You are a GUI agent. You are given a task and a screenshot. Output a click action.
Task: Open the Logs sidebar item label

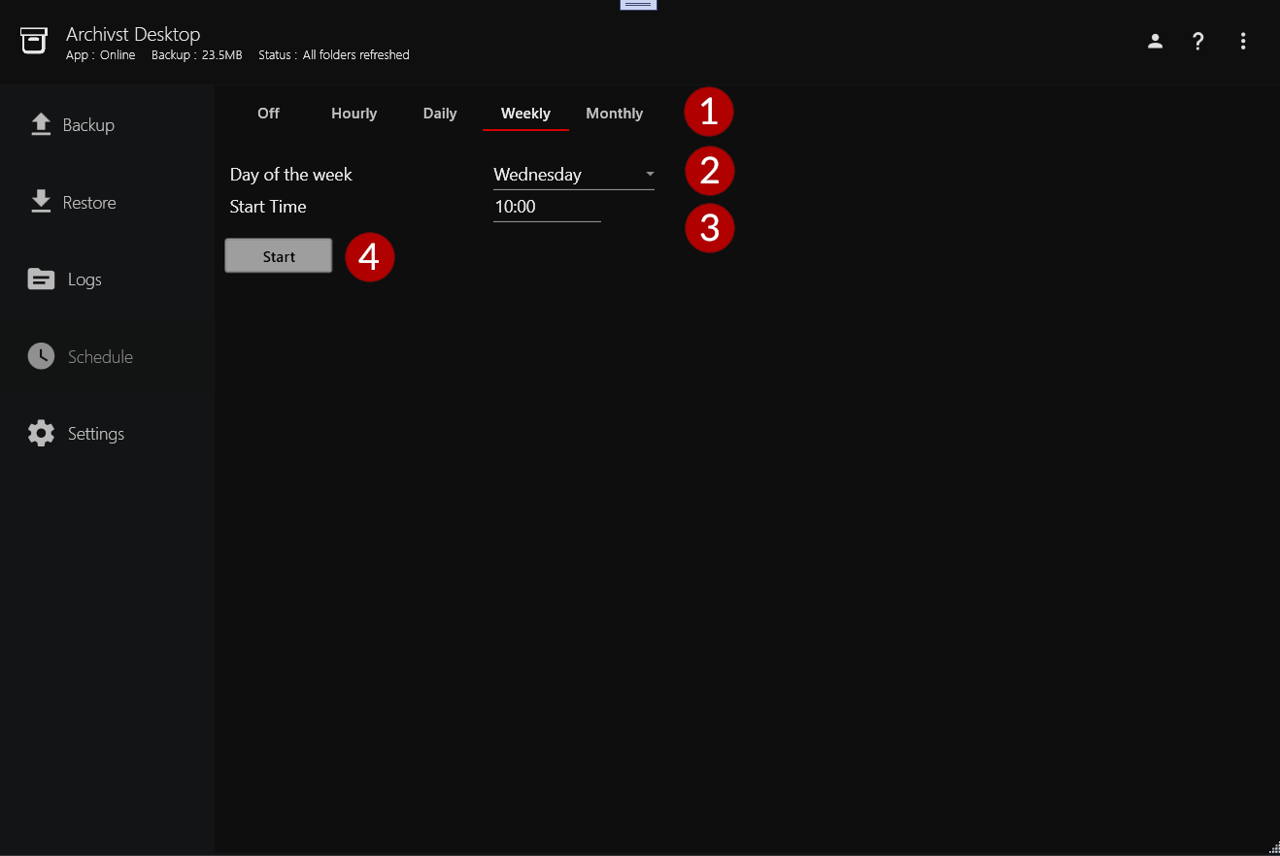[x=84, y=280]
